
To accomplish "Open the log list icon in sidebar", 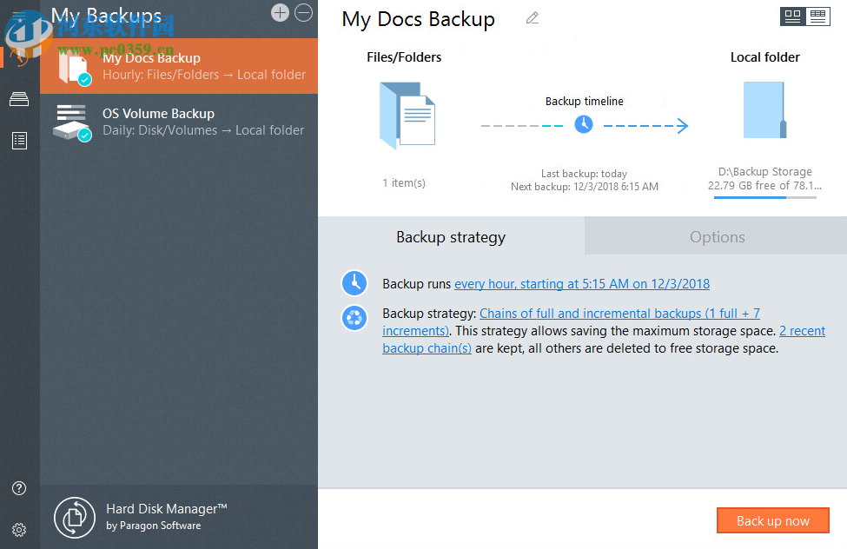I will point(19,140).
